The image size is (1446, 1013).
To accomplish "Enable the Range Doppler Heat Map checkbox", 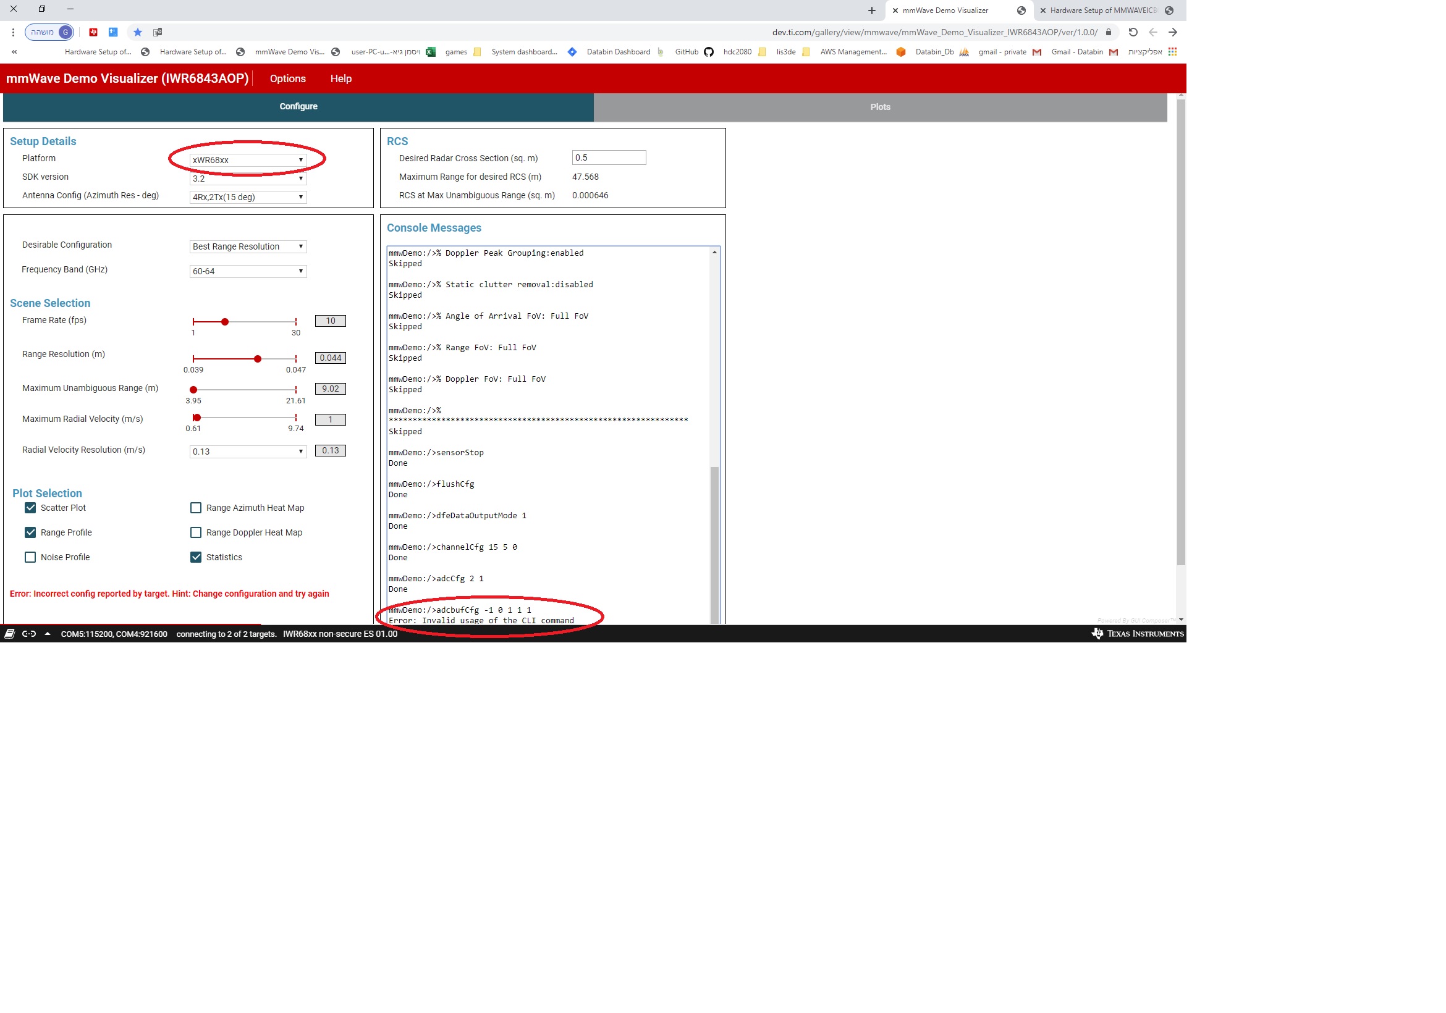I will 196,532.
